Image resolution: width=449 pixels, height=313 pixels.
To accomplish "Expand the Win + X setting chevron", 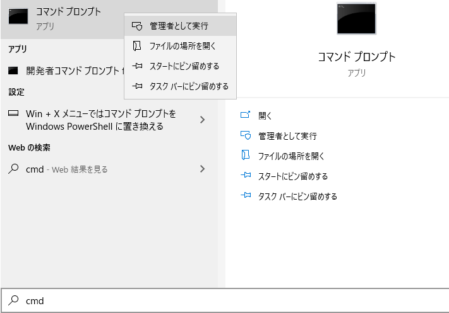I will point(203,120).
